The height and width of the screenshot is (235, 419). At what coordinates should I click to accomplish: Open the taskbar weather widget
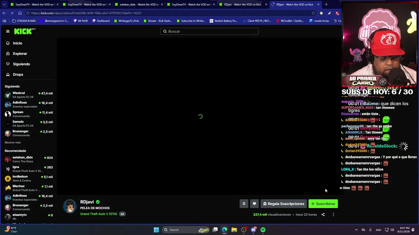(10, 229)
